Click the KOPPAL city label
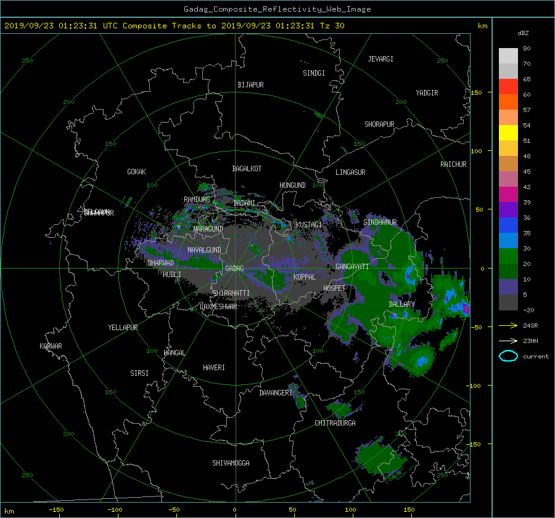The width and height of the screenshot is (555, 518). tap(305, 277)
